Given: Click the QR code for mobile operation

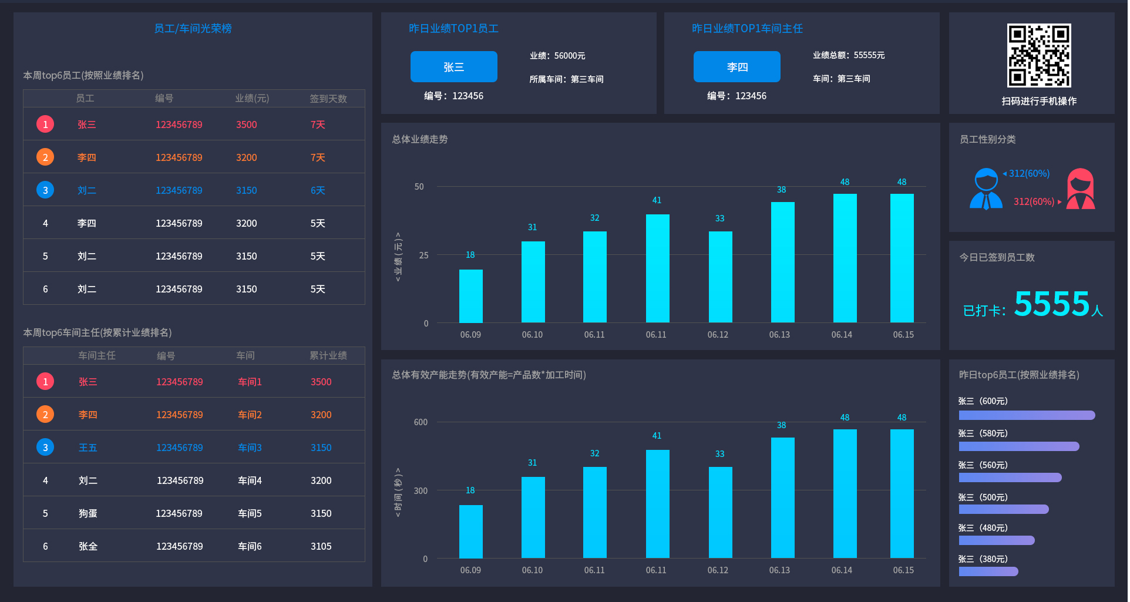Looking at the screenshot, I should click(x=1038, y=56).
